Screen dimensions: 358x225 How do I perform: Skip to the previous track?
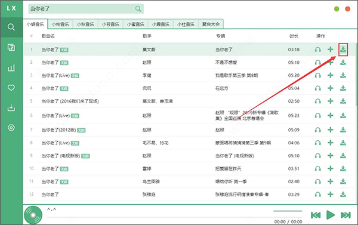pyautogui.click(x=316, y=215)
